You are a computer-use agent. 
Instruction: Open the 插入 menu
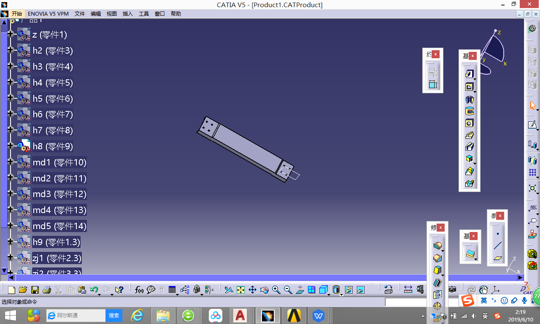pyautogui.click(x=127, y=14)
